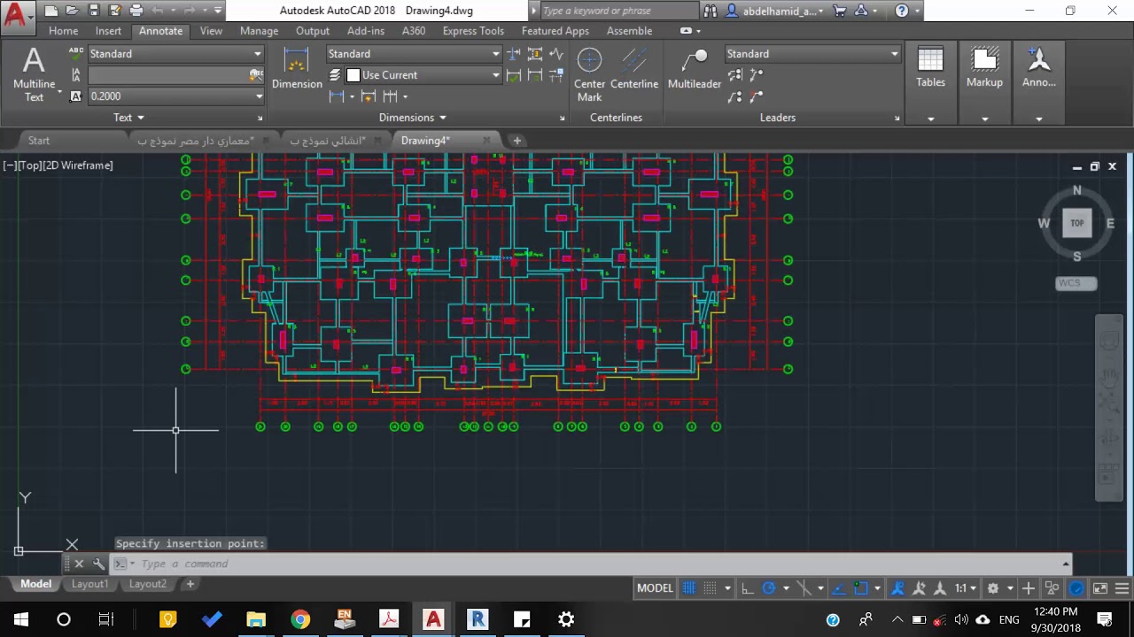The height and width of the screenshot is (637, 1134).
Task: Click the Help question mark icon
Action: point(902,11)
